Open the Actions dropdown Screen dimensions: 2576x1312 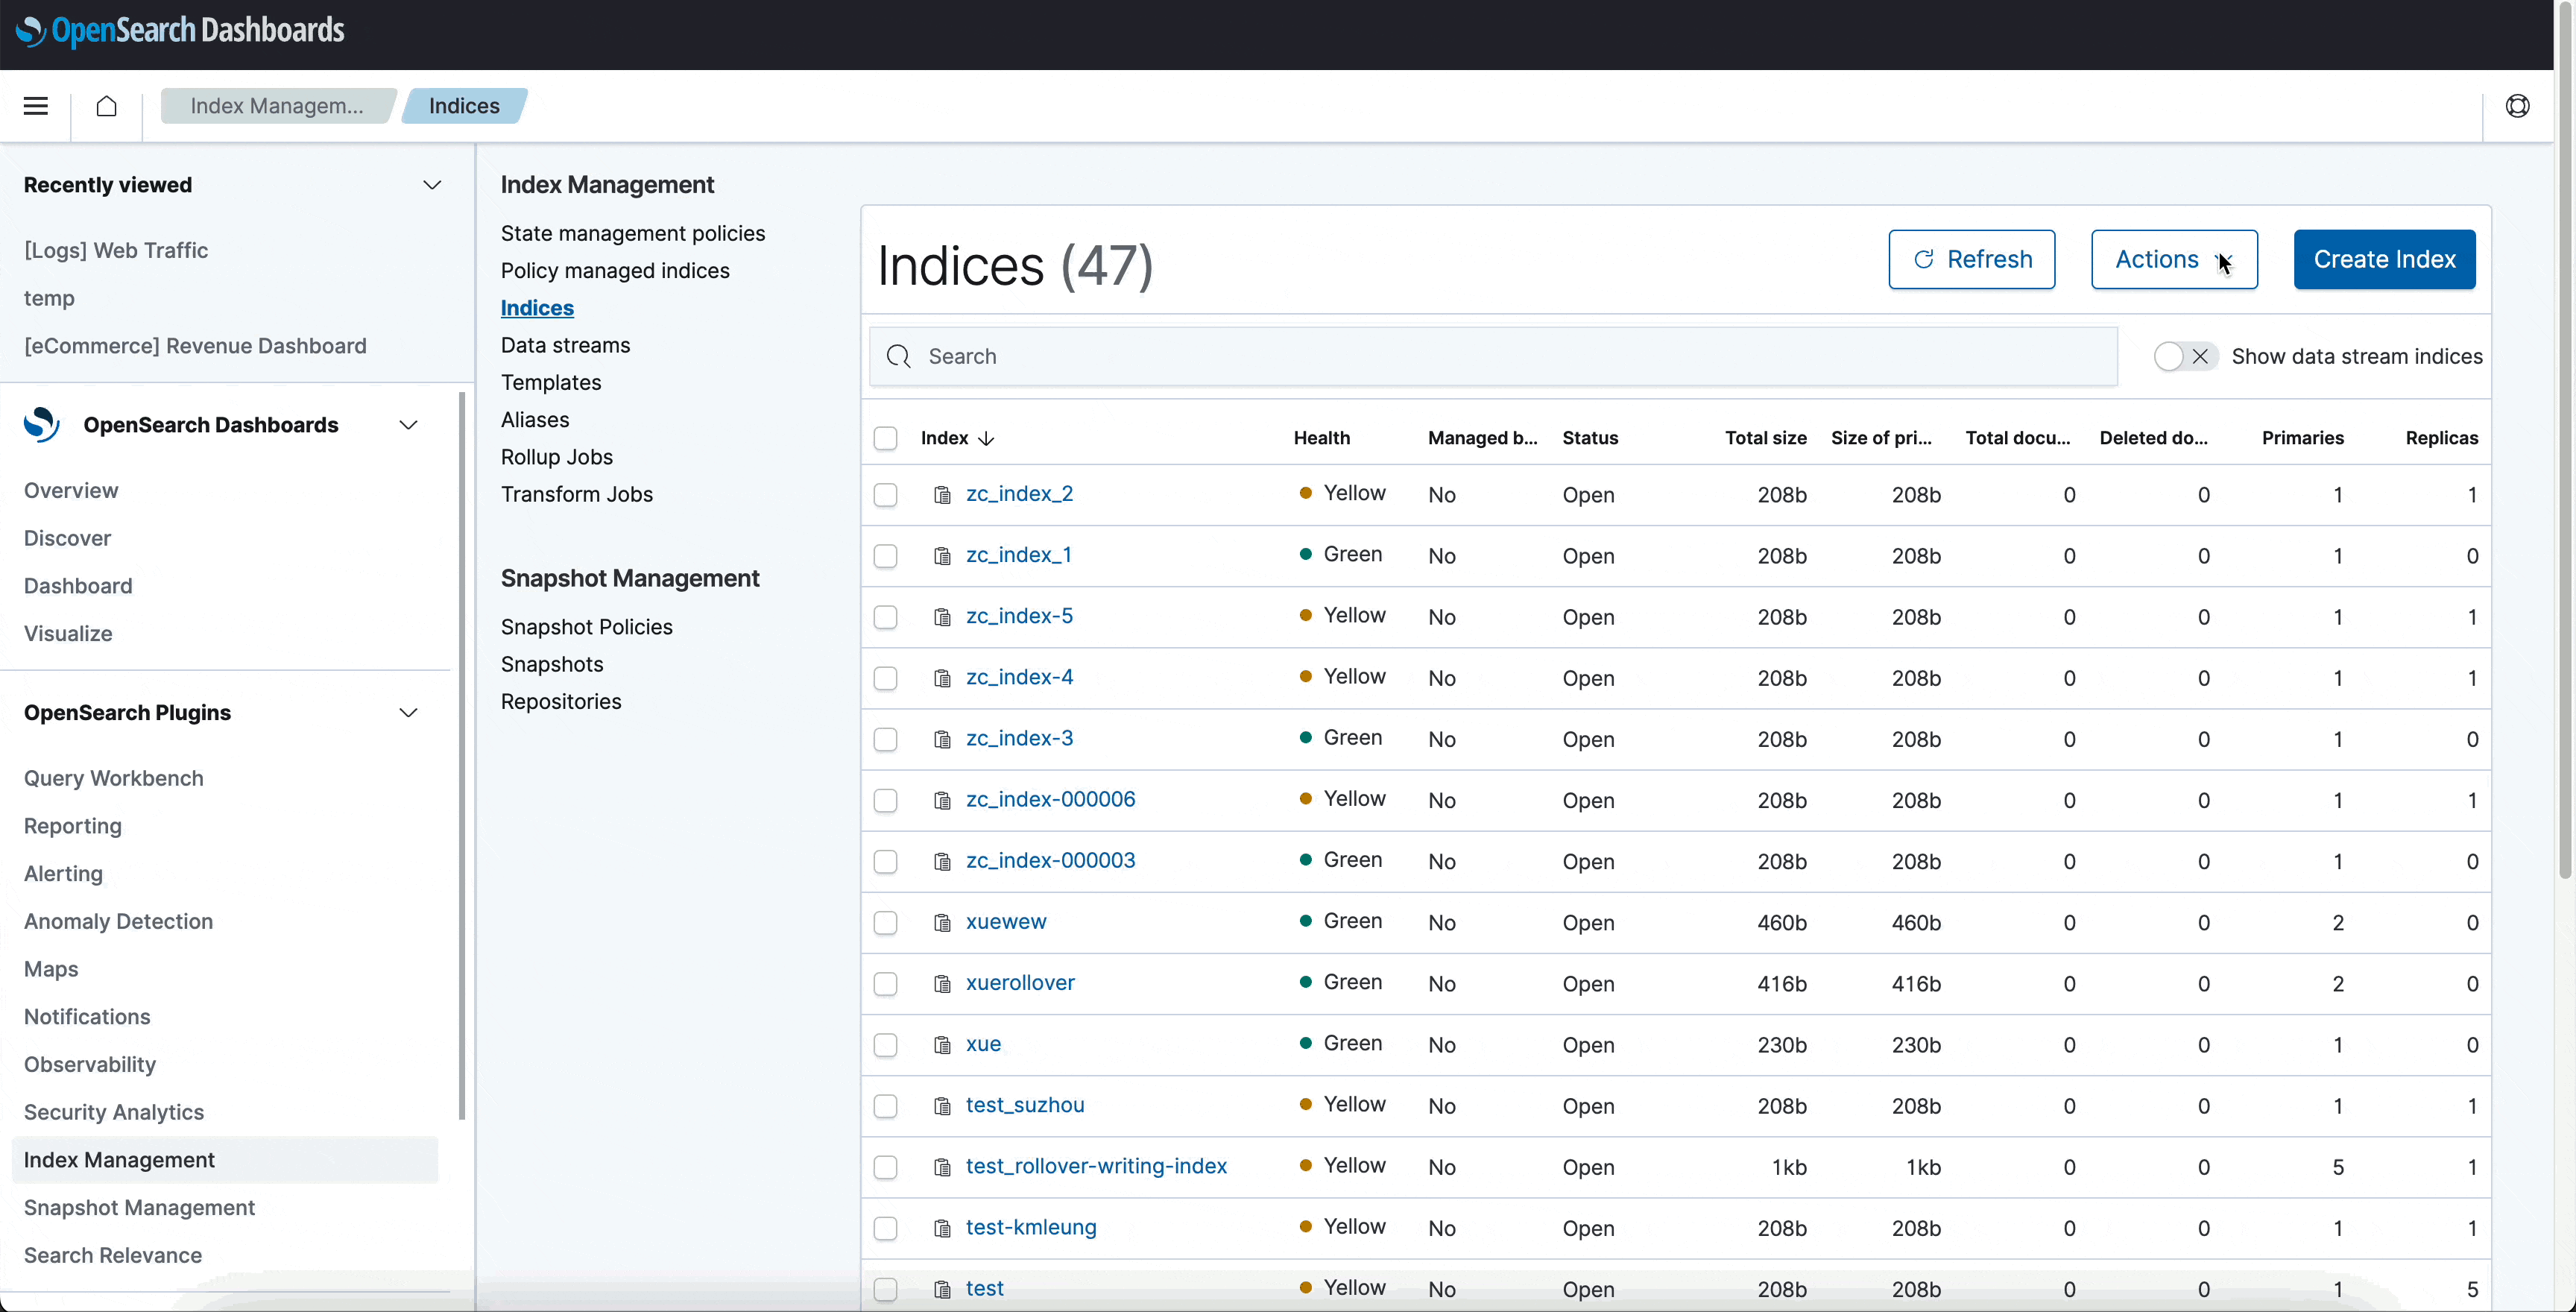(2173, 259)
